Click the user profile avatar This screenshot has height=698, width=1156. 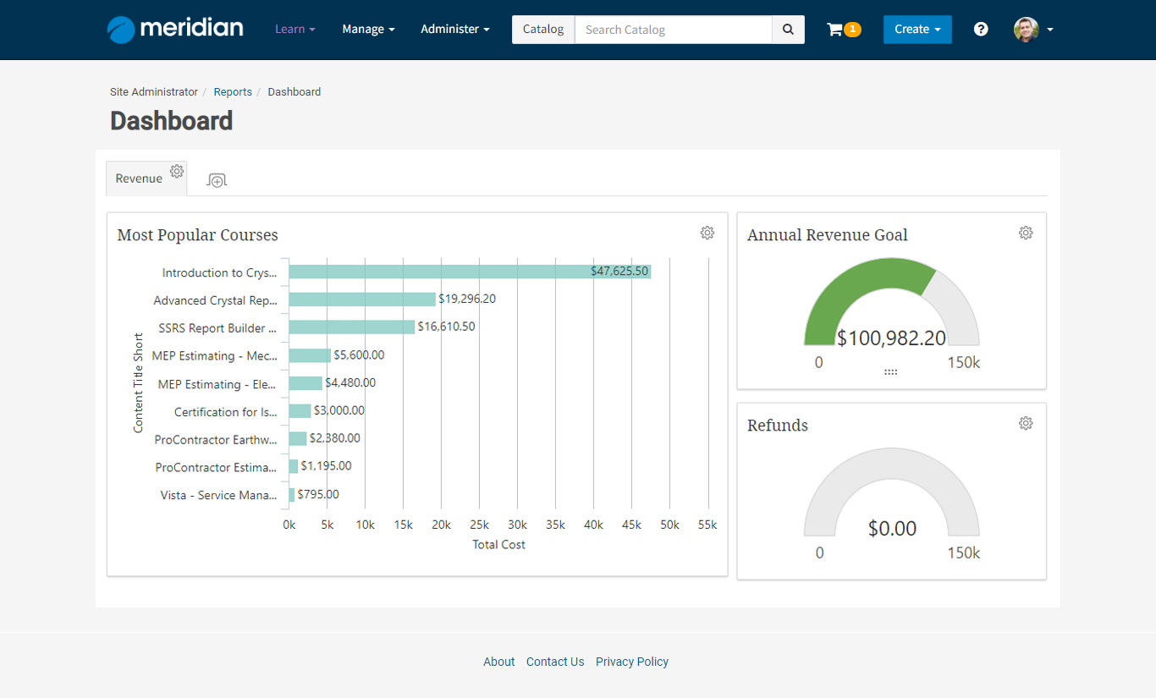click(1027, 30)
